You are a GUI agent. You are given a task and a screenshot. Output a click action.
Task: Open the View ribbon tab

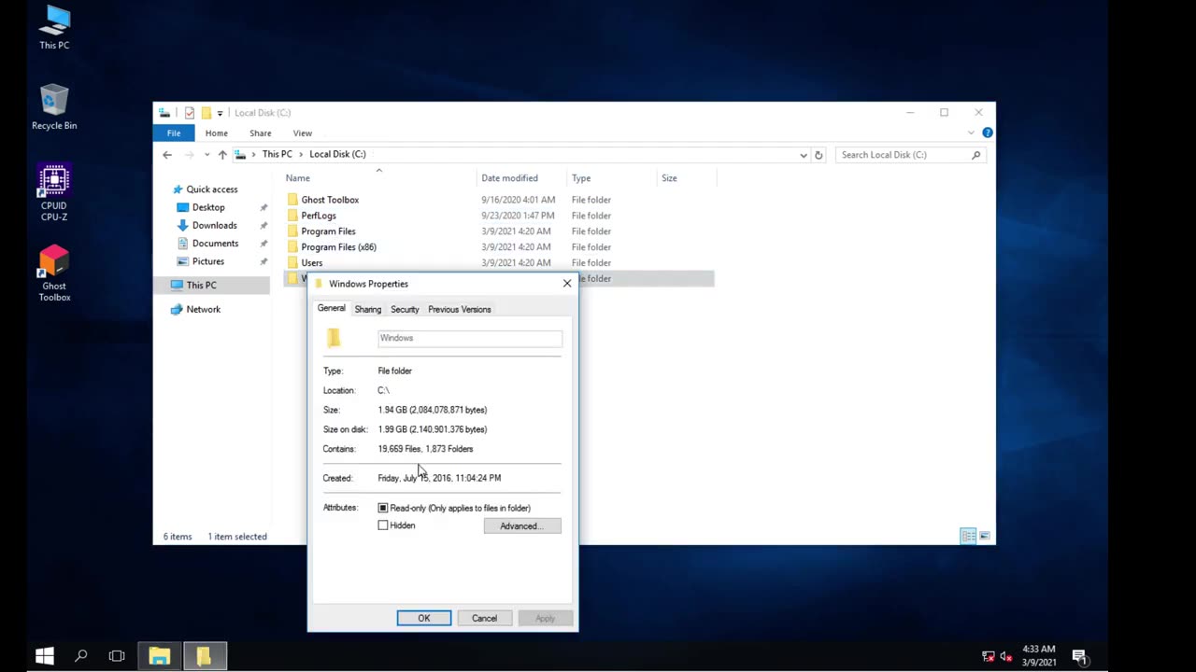[x=303, y=133]
